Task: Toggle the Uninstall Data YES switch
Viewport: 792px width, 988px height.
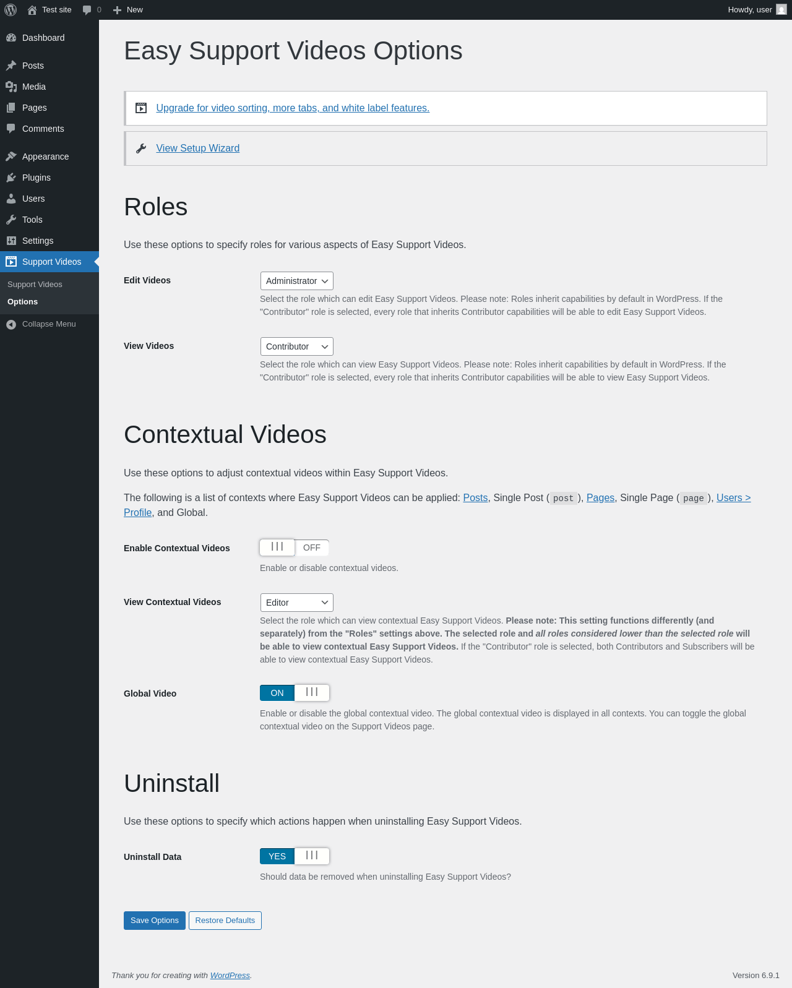Action: tap(295, 856)
